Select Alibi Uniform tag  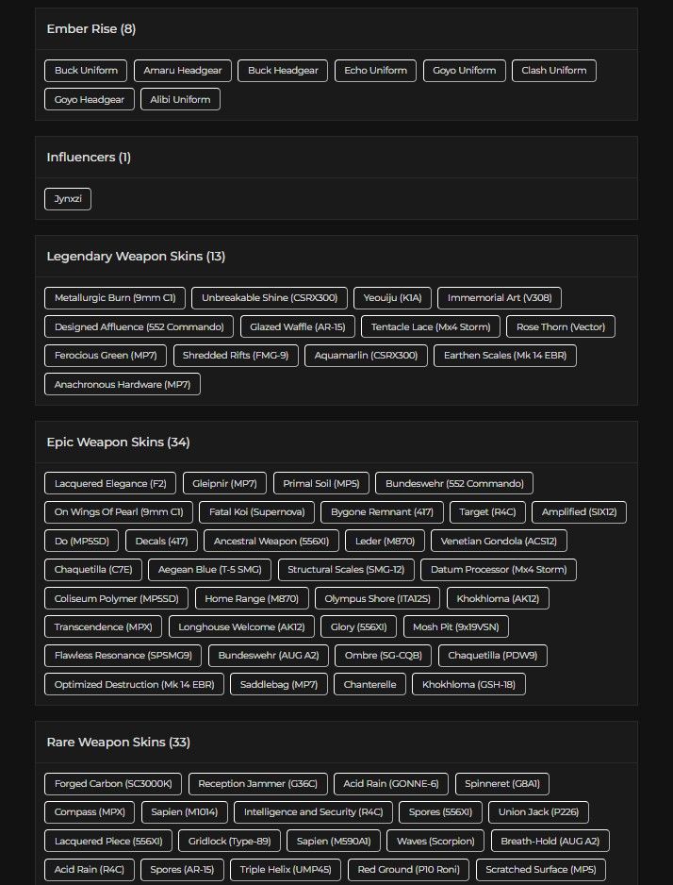point(180,99)
